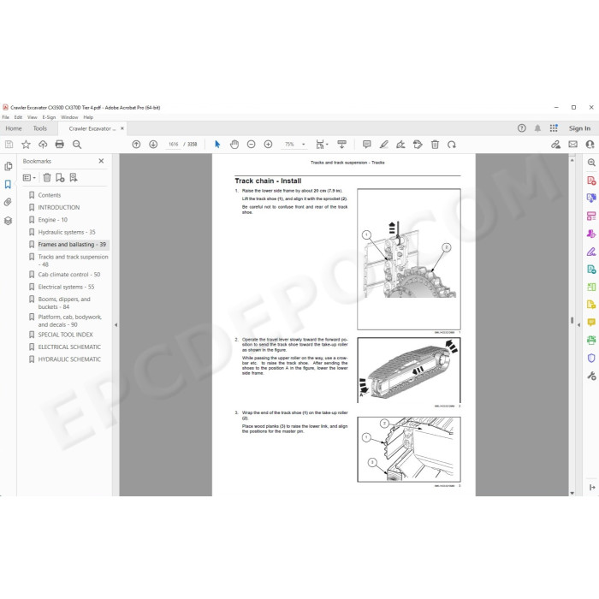Click the Sign In link

click(x=579, y=128)
